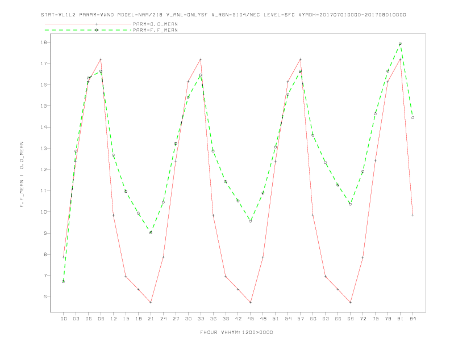Click x-axis hour label 06

point(89,319)
